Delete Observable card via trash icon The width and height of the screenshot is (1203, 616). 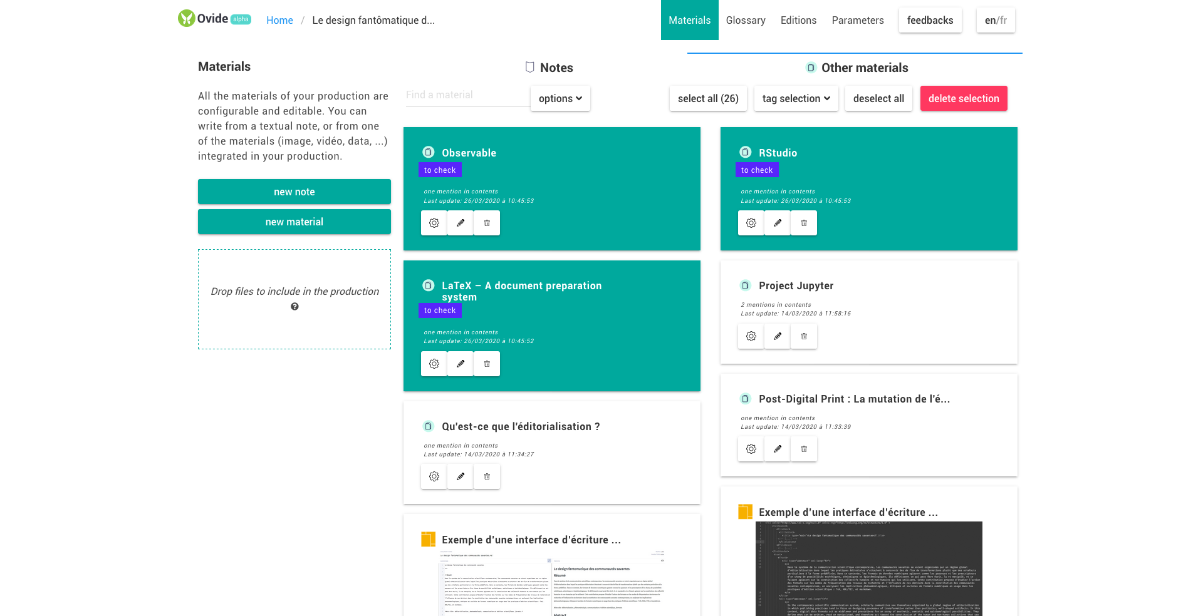tap(487, 223)
